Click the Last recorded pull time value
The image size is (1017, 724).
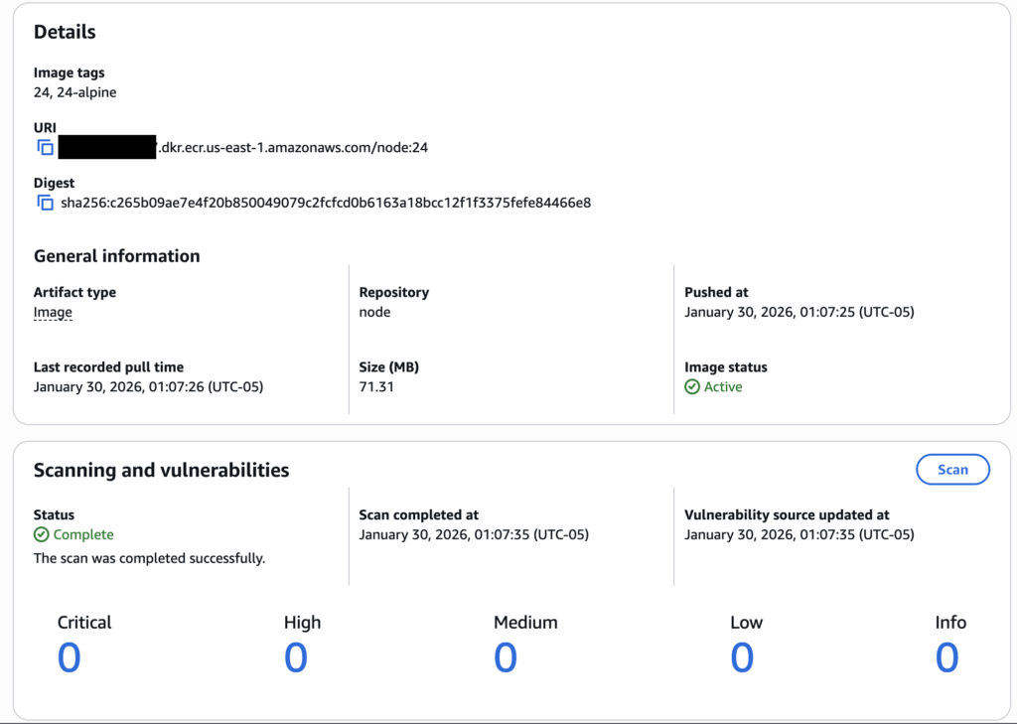tap(148, 386)
